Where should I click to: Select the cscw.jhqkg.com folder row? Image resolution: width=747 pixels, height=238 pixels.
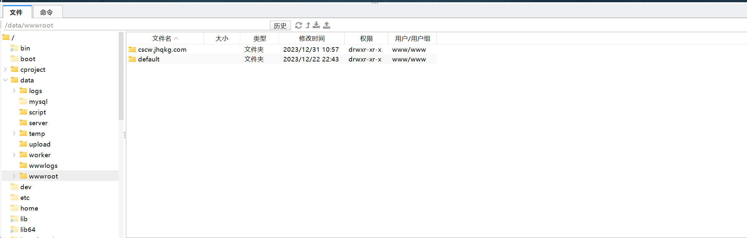point(282,49)
